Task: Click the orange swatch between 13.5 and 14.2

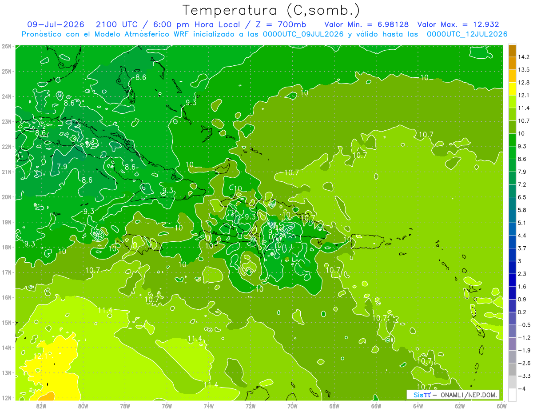Action: [x=512, y=63]
